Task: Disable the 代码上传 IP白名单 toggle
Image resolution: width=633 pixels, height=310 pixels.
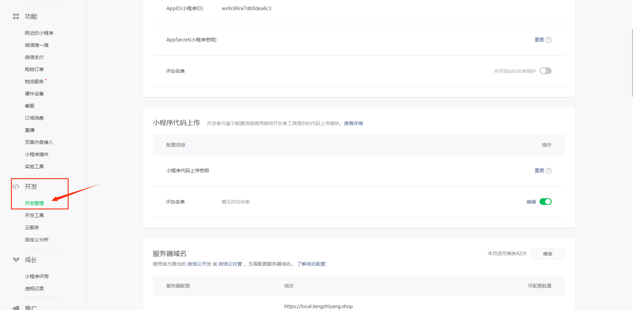Action: point(545,202)
